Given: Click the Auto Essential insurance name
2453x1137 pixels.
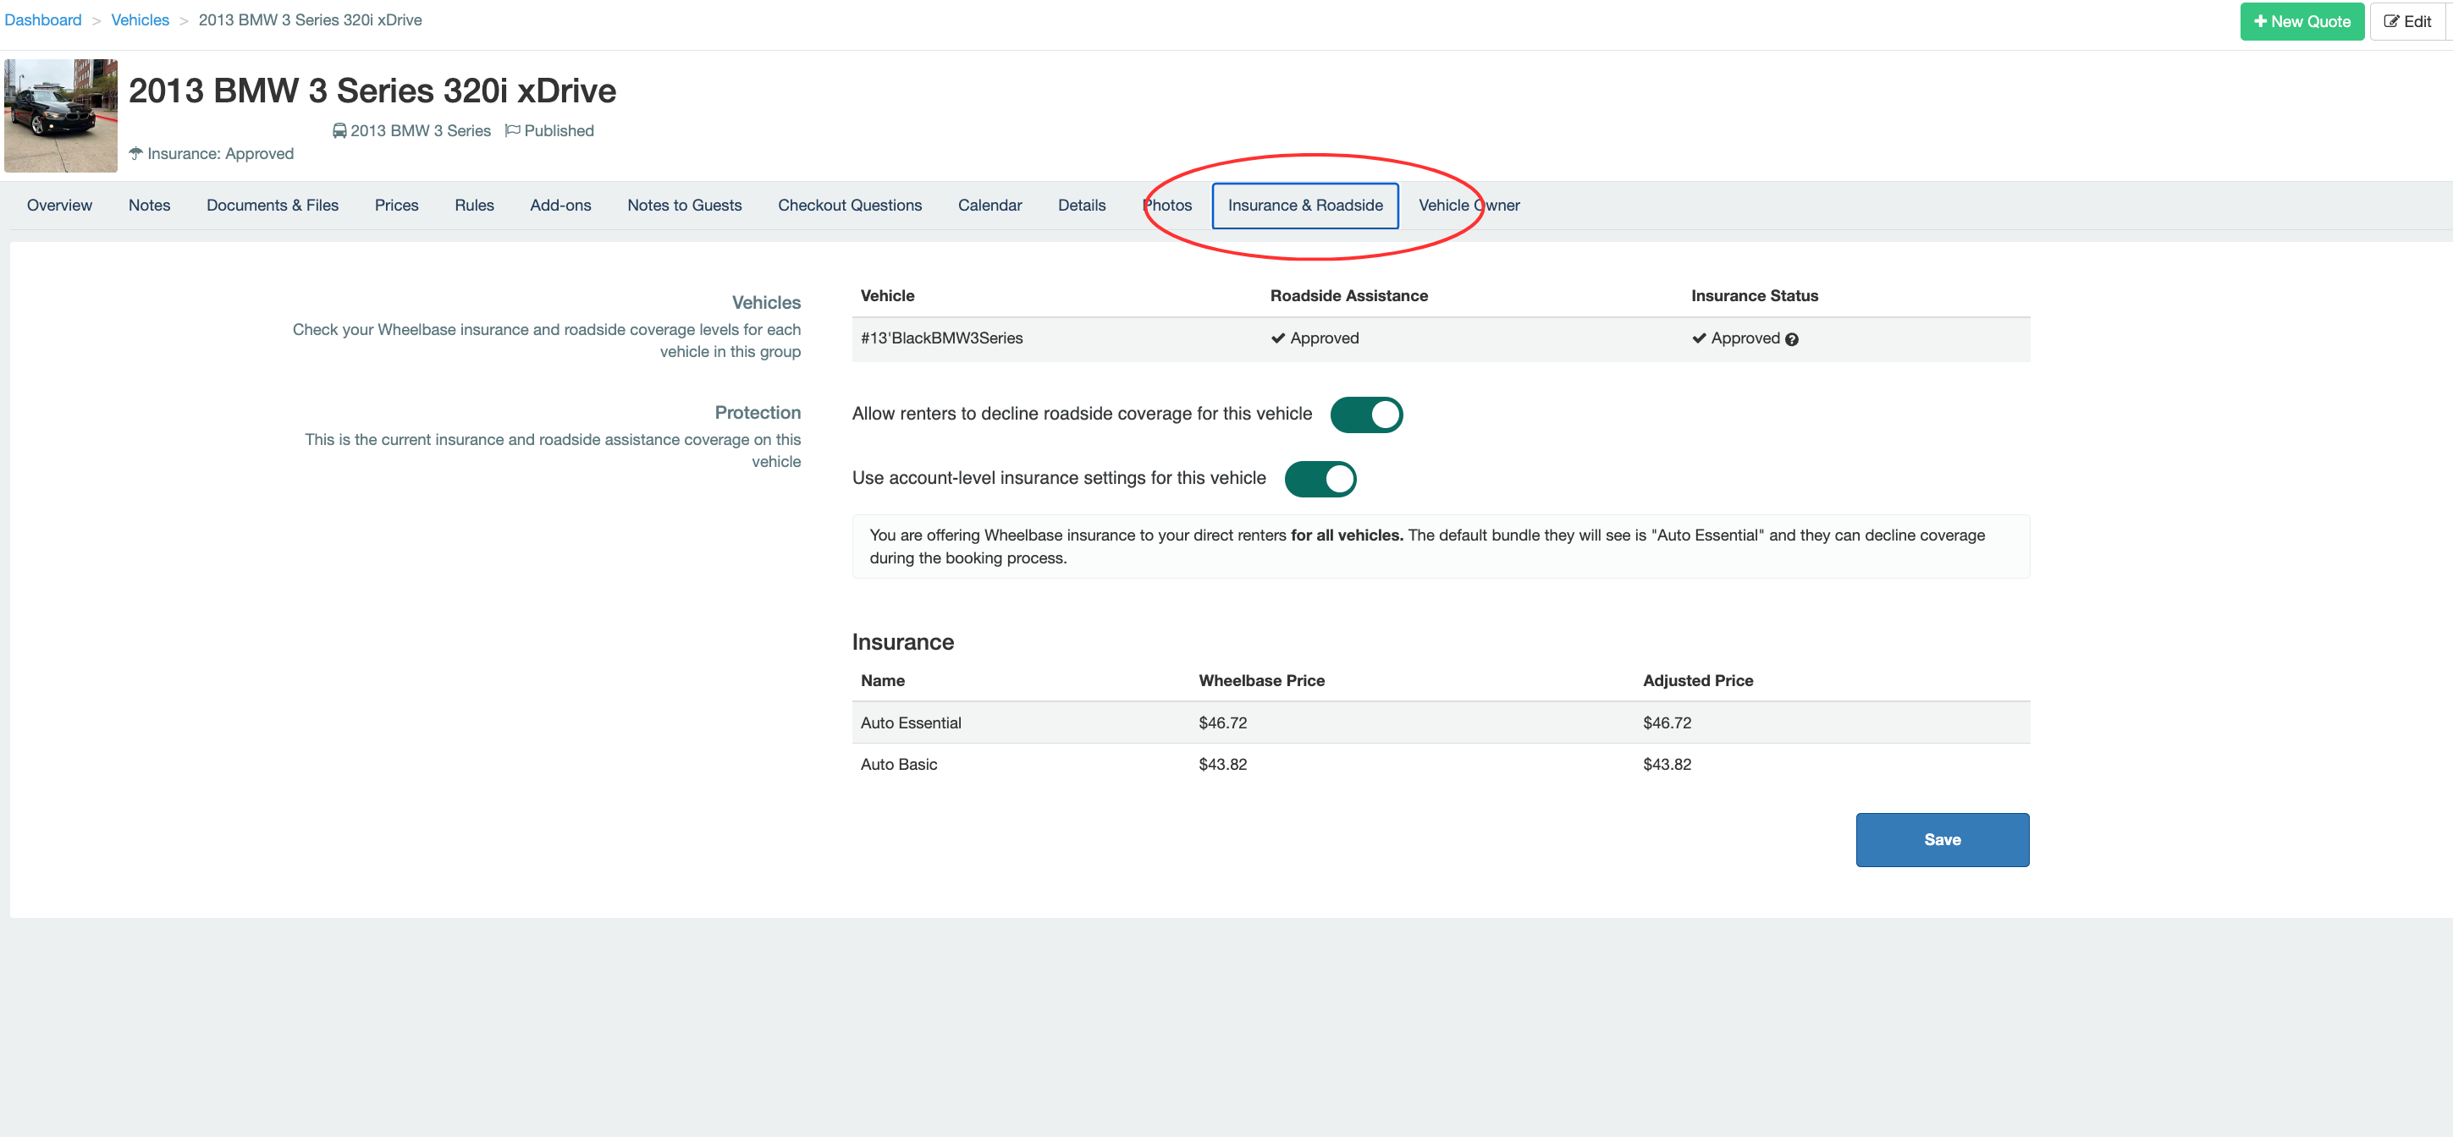Looking at the screenshot, I should [912, 723].
